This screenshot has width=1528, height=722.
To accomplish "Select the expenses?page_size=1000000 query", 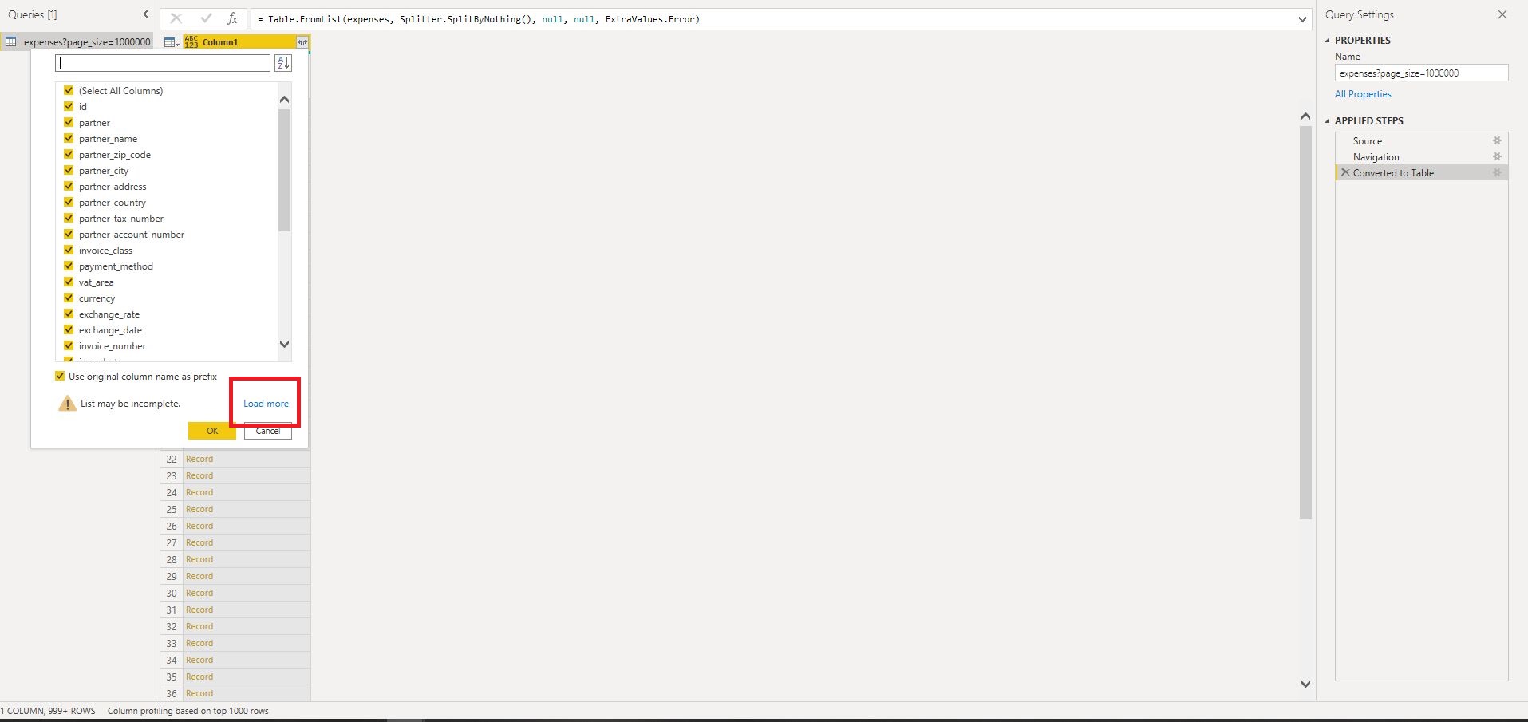I will (78, 42).
